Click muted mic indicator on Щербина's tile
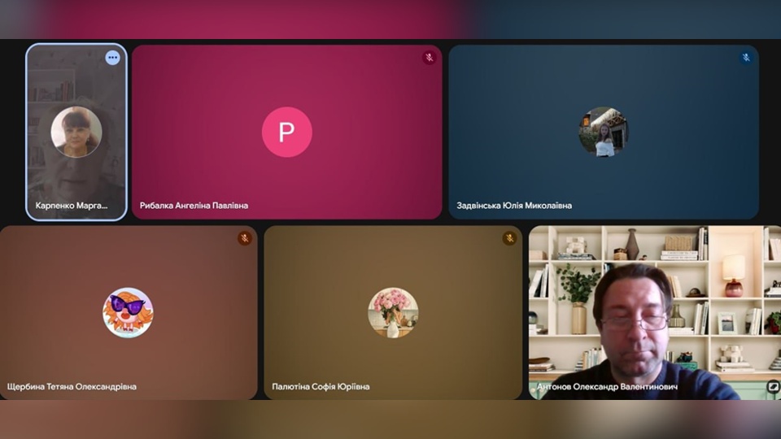Screen dimensions: 781x439 244,238
